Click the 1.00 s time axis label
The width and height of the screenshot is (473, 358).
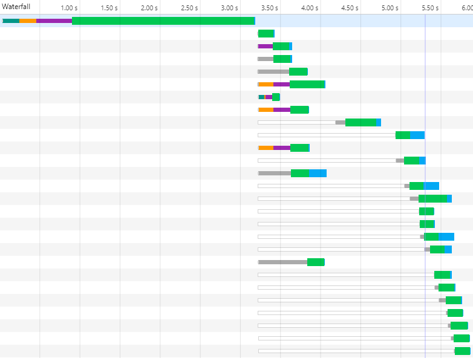tap(69, 8)
